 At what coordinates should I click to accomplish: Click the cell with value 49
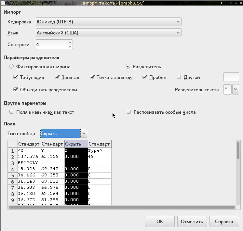click(x=100, y=157)
